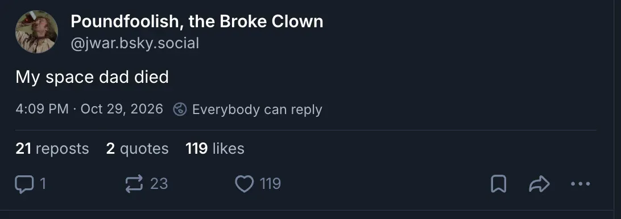
Task: Open the user's avatar picture
Action: pos(36,32)
